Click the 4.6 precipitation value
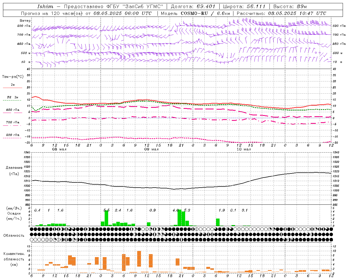This screenshot has width=347, height=278. (176, 210)
